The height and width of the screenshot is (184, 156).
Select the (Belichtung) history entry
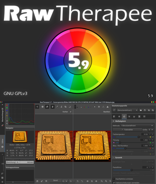[x=20, y=162]
